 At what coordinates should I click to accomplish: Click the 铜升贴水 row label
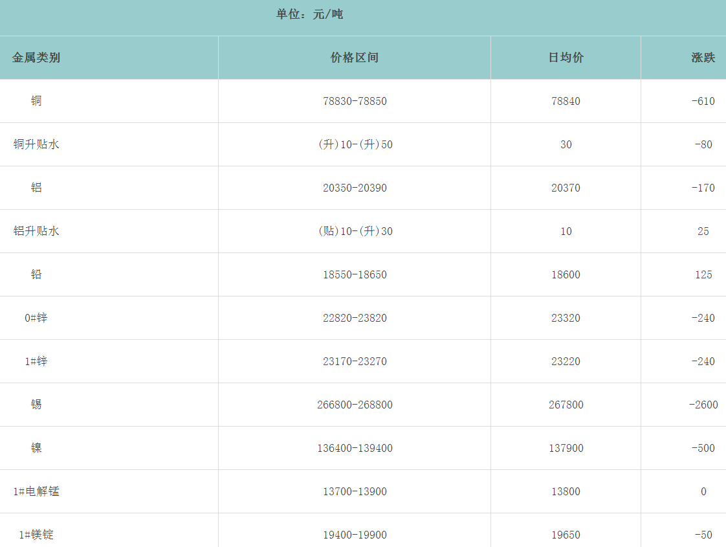[36, 144]
